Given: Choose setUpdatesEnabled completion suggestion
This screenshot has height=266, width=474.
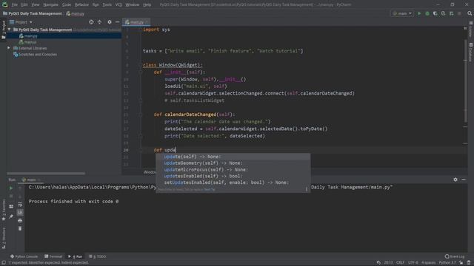Looking at the screenshot, I should 233,183.
